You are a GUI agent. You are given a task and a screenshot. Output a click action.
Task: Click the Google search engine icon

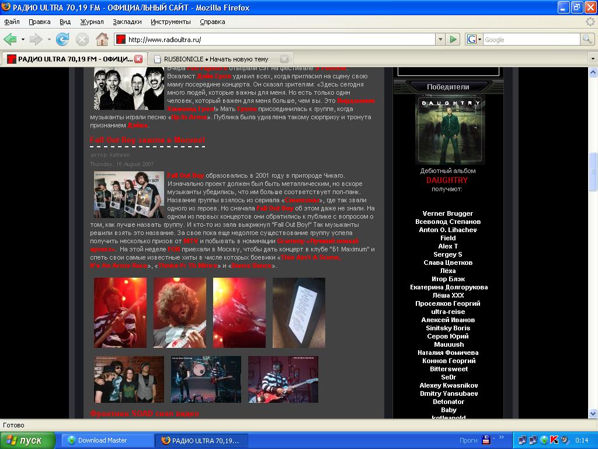click(x=472, y=39)
